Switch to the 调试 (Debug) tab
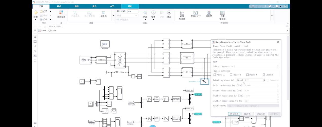The image size is (322, 127). pos(59,6)
